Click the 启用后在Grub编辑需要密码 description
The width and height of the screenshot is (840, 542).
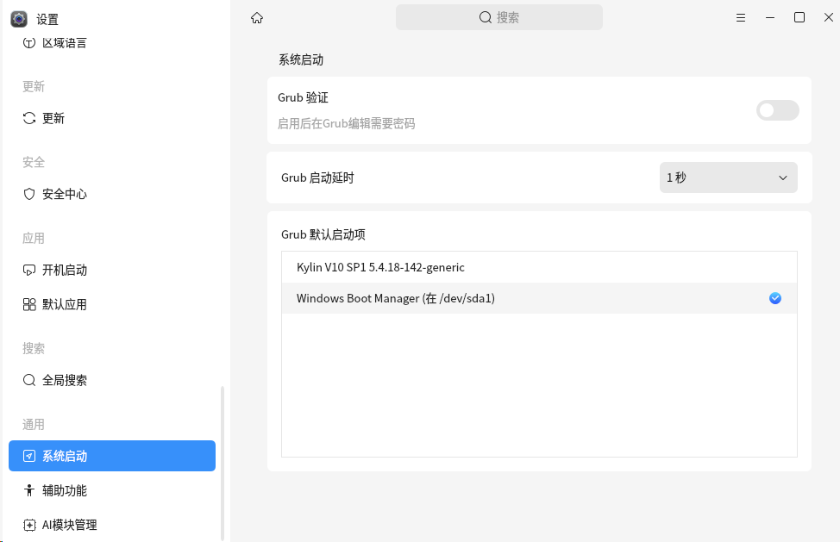point(346,123)
